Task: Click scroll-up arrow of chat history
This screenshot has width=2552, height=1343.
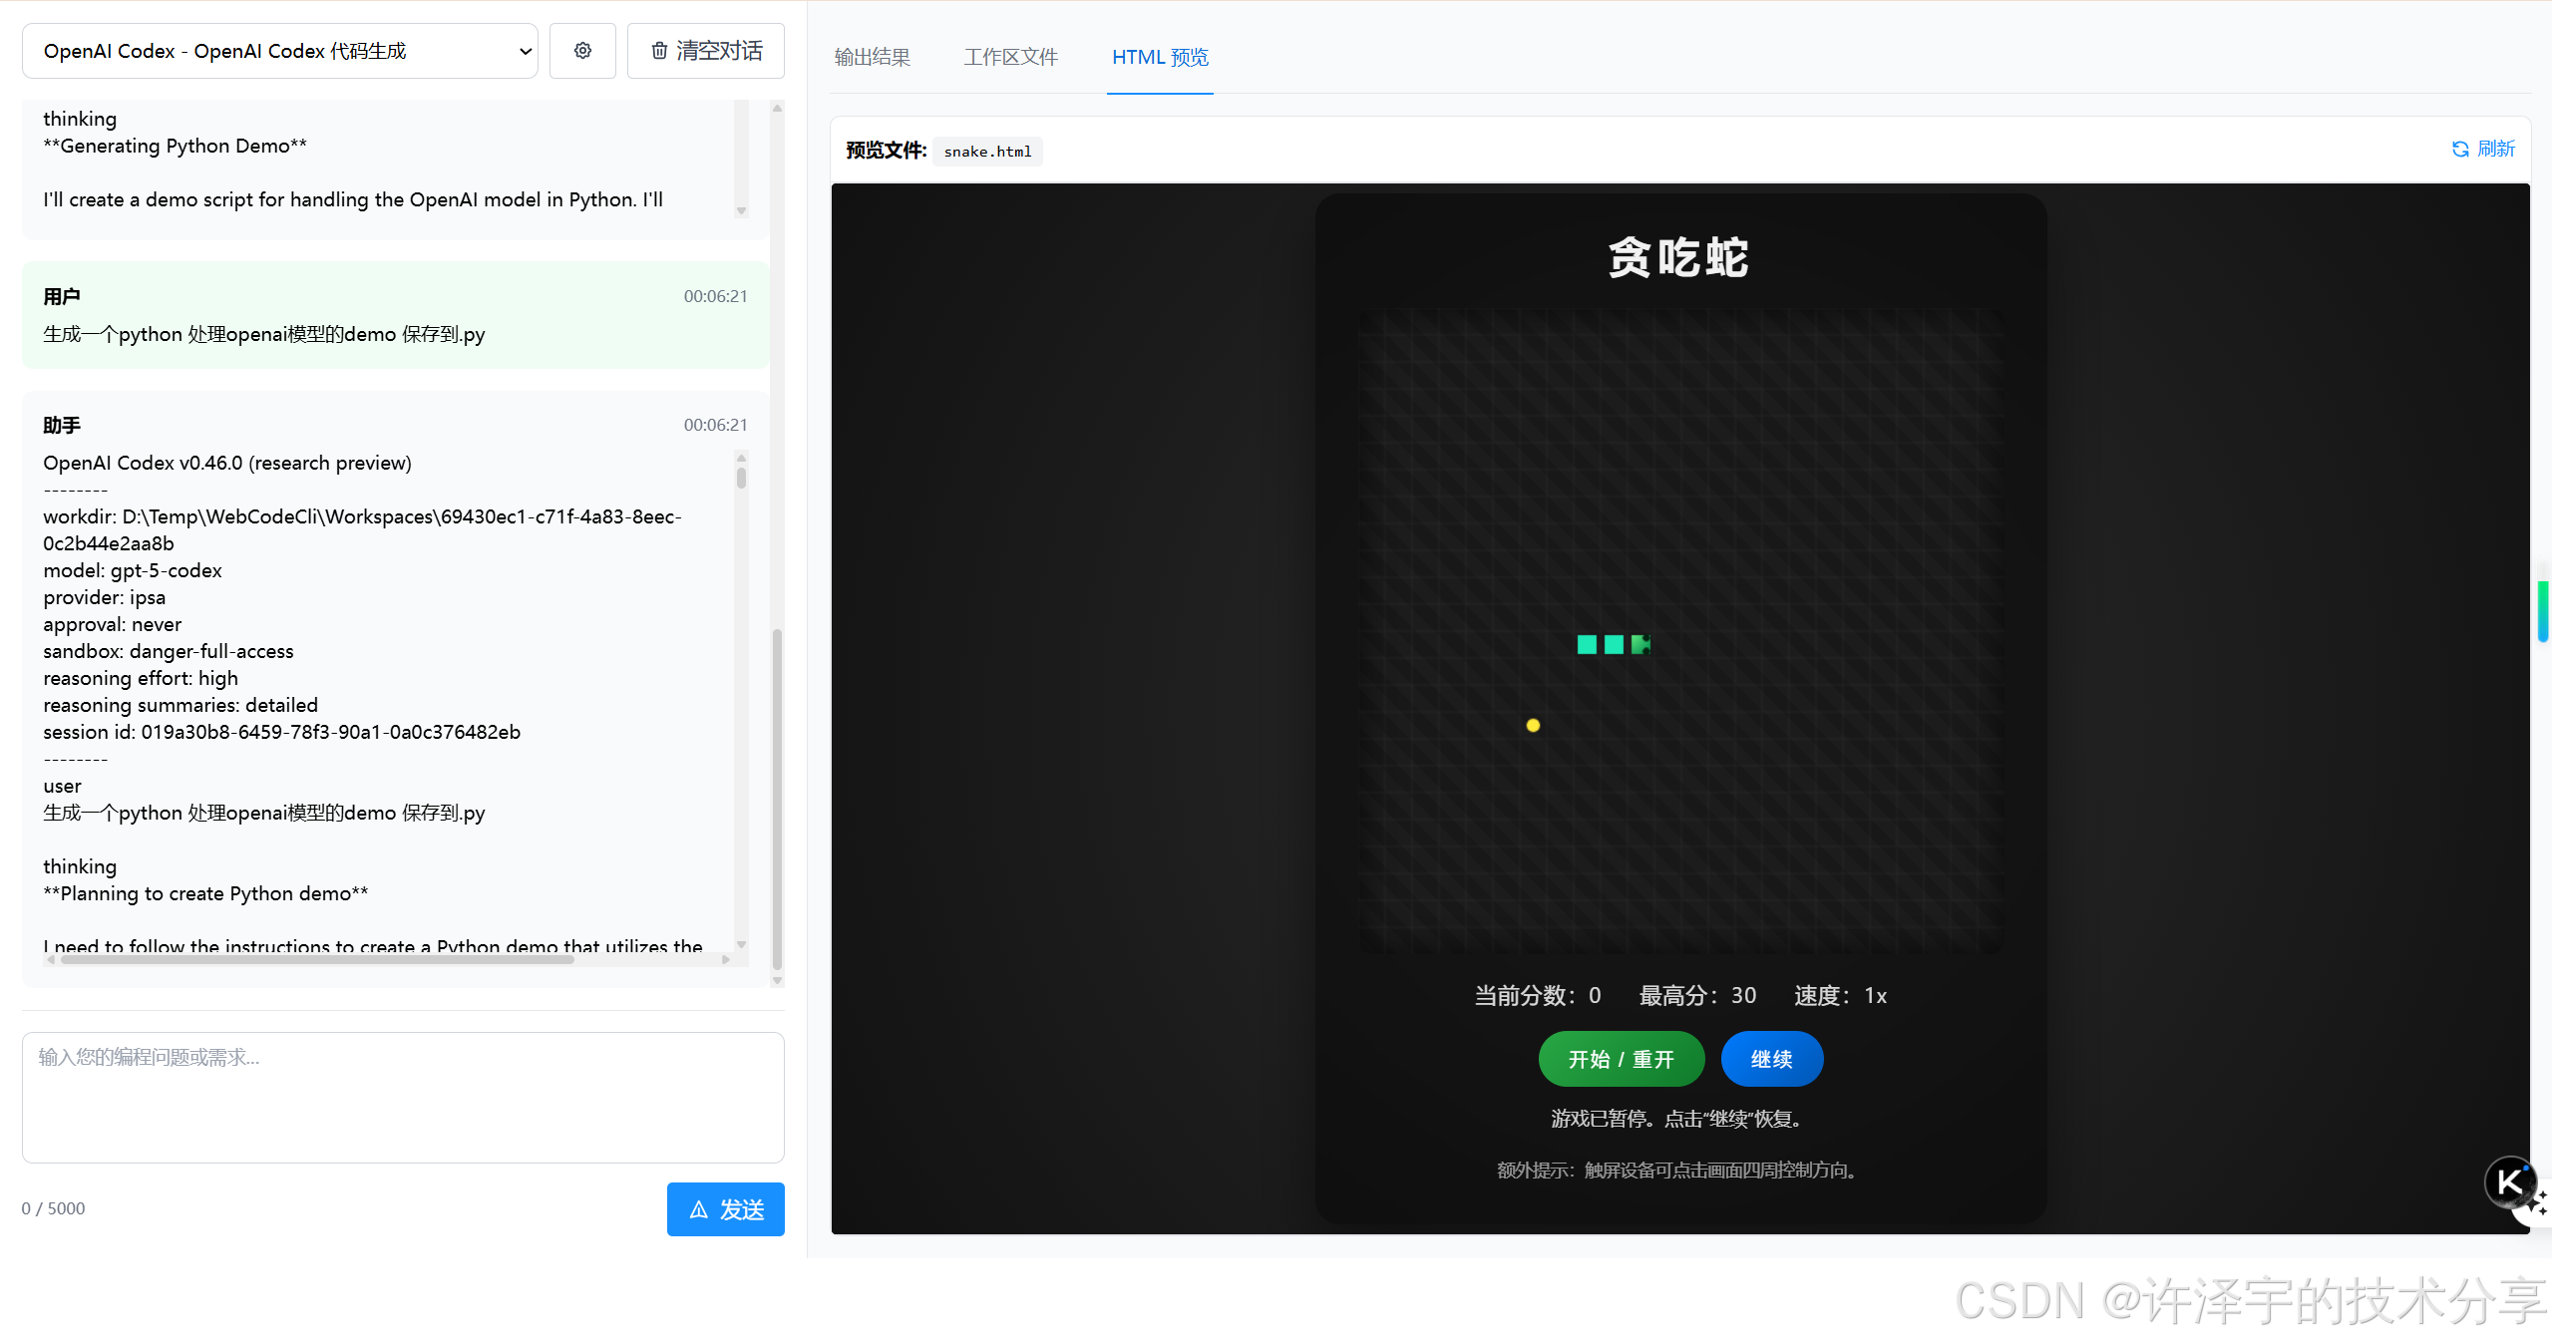Action: pyautogui.click(x=777, y=108)
